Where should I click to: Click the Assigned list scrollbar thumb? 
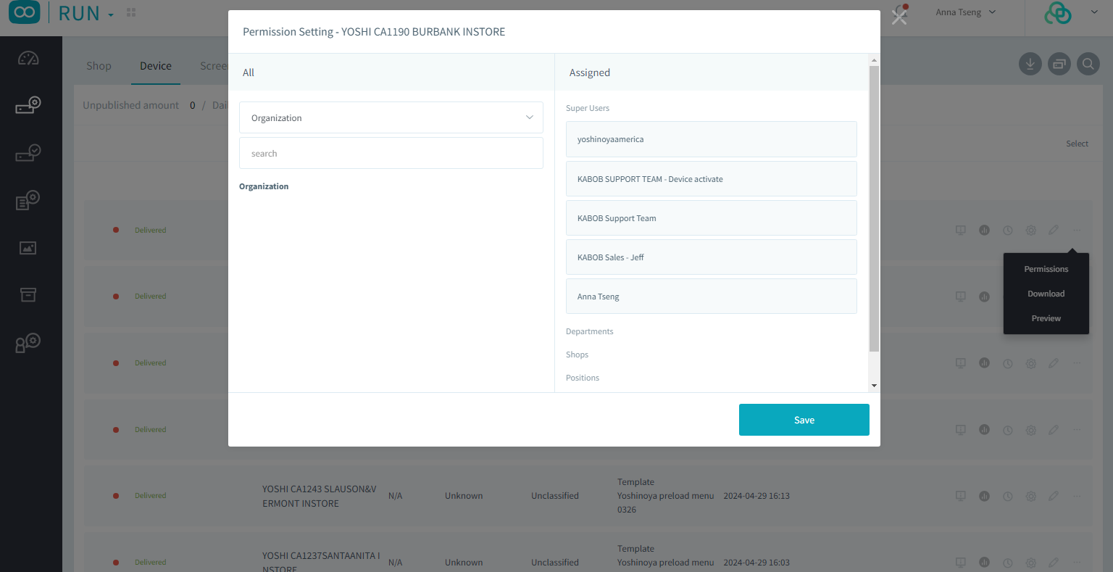pos(874,210)
